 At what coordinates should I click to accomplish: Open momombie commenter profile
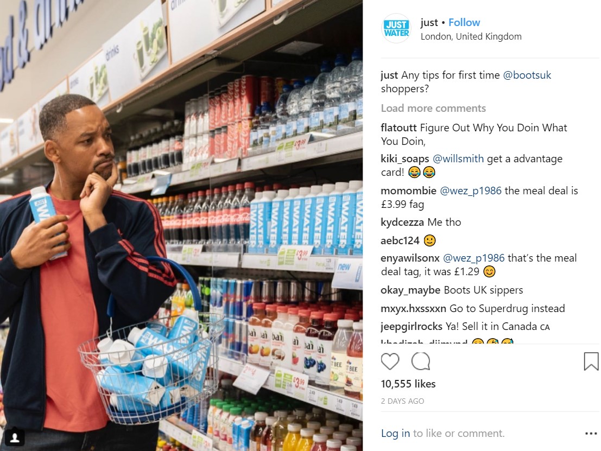coord(409,190)
